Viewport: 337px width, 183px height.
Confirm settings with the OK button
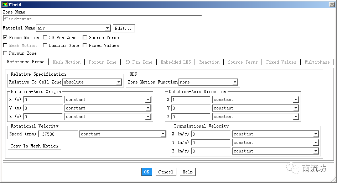[146, 172]
